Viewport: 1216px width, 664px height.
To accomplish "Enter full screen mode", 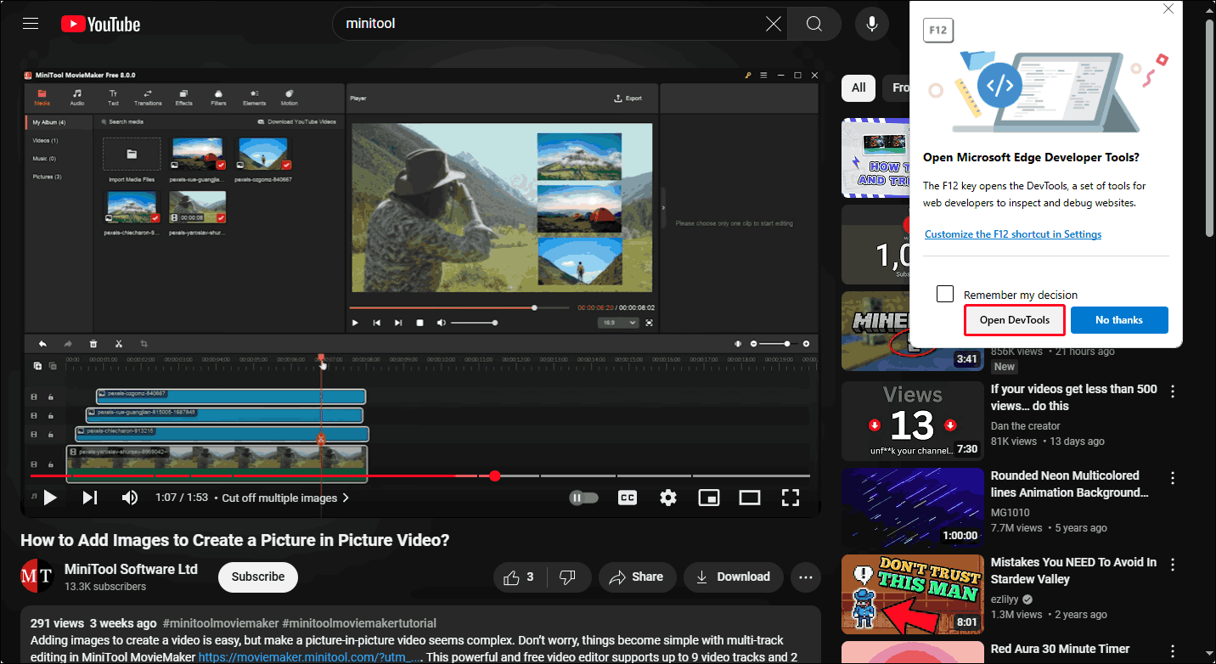I will 791,498.
